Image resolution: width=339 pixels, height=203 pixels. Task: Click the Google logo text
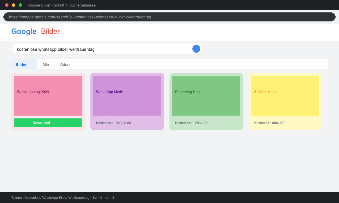24,32
